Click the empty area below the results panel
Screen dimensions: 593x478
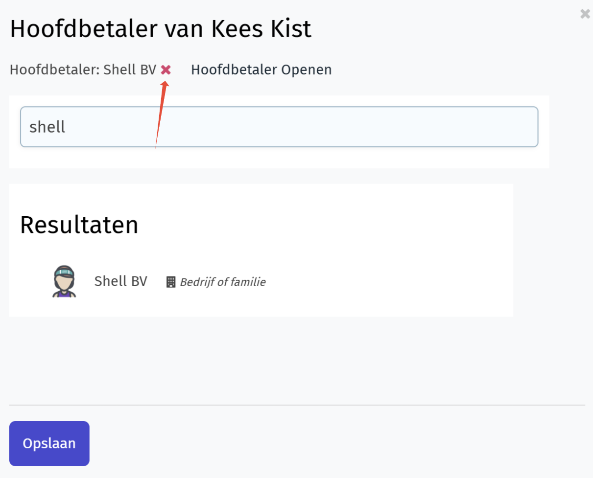coord(294,360)
